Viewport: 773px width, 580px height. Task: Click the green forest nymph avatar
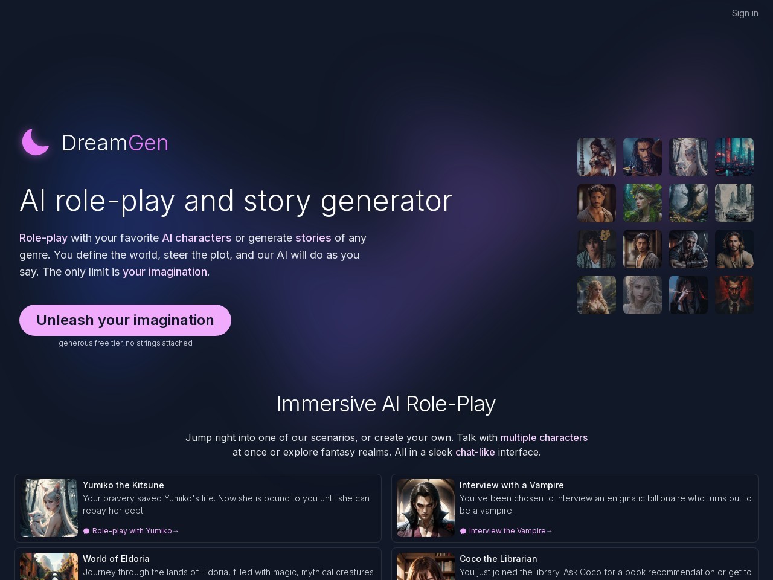(643, 203)
